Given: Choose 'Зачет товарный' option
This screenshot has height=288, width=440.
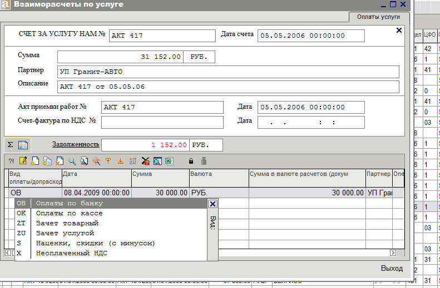Looking at the screenshot, I should click(111, 223).
